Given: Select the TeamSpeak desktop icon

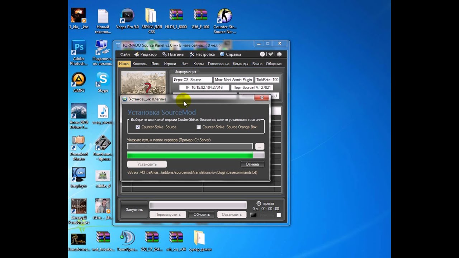Looking at the screenshot, I should [127, 241].
